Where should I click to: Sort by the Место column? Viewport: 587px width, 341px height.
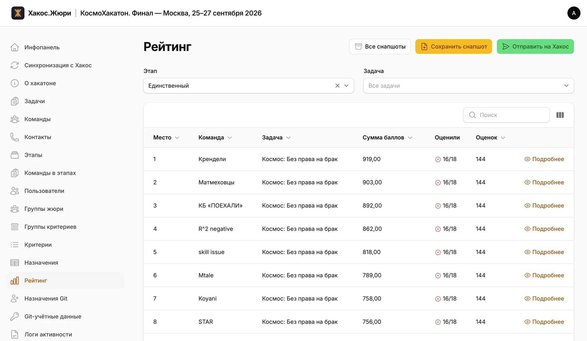[166, 138]
